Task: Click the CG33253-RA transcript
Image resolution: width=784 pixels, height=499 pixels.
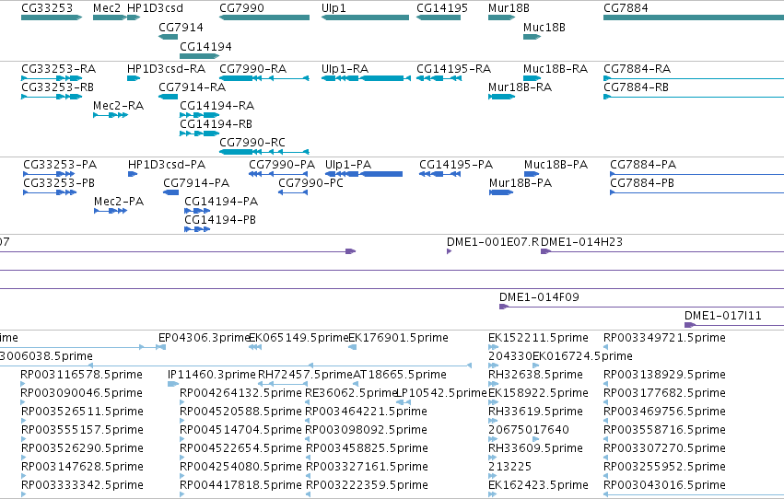Action: point(52,78)
